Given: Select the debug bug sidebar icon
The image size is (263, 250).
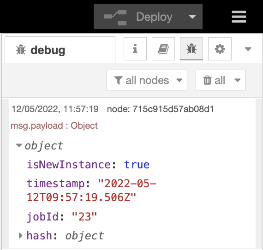Looking at the screenshot, I should 191,49.
